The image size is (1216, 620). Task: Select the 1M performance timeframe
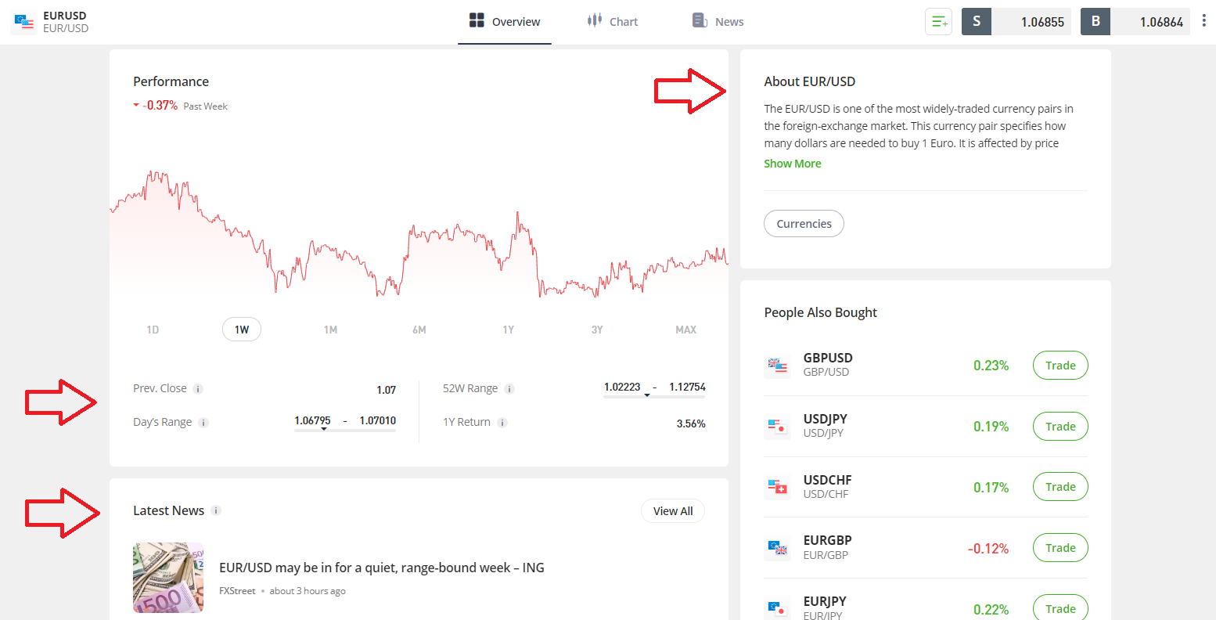[x=330, y=330]
